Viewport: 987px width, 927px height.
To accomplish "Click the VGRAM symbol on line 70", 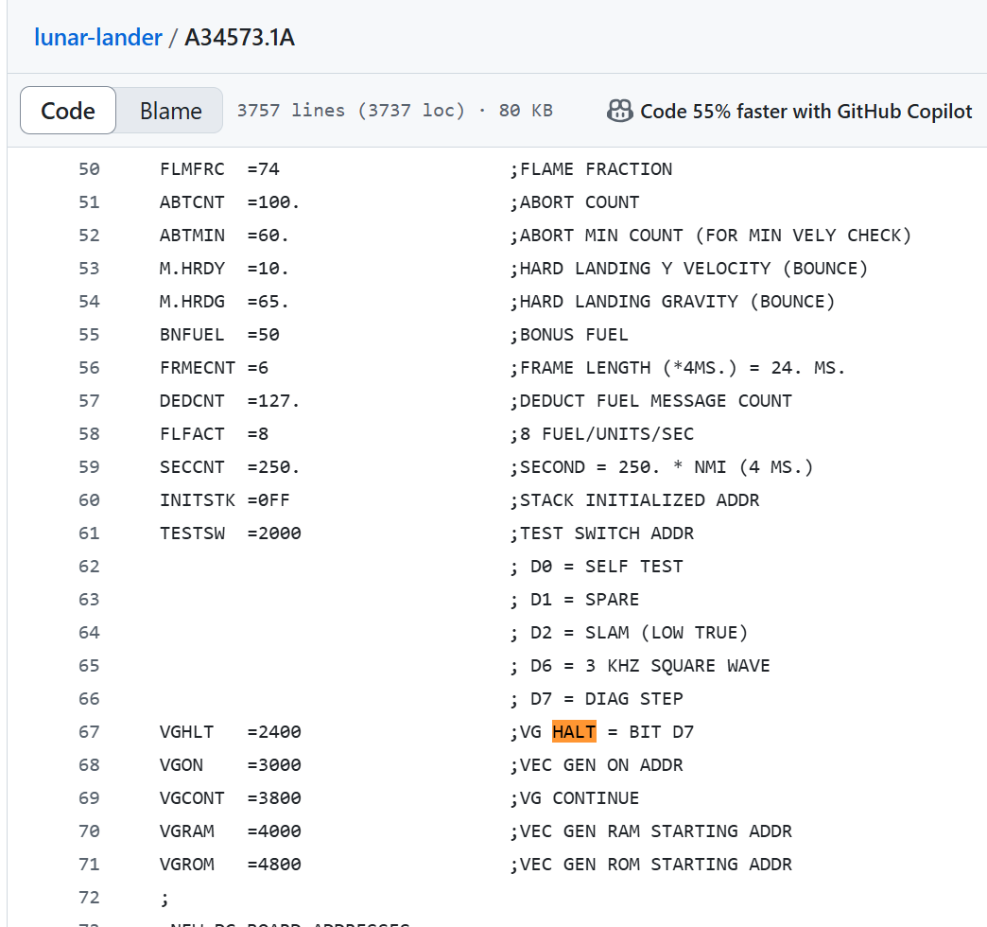I will coord(187,831).
